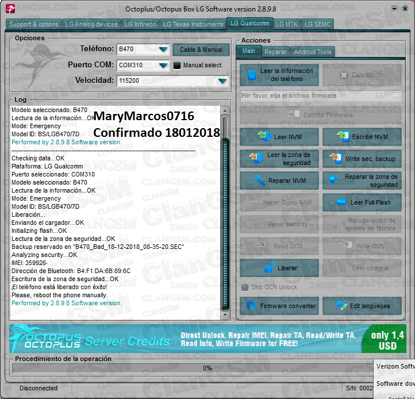Click the operation progress bar
Viewport: 415px width, 399px height.
click(x=193, y=368)
